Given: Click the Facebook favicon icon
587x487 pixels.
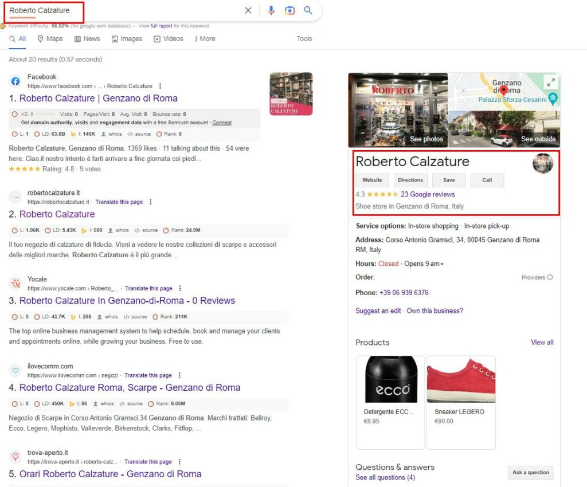Looking at the screenshot, I should pos(15,81).
